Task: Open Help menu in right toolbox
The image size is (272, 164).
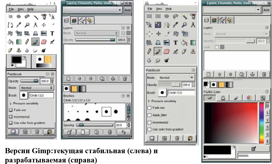Action: click(x=168, y=9)
